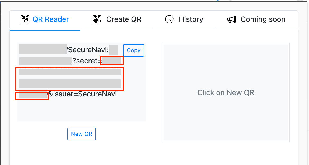Select the QR icon next to Create QR
The image size is (309, 165).
(97, 19)
